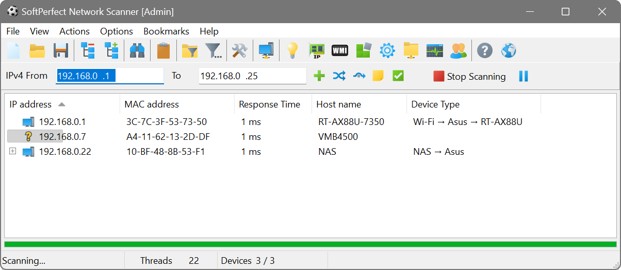The height and width of the screenshot is (270, 621).
Task: Click MAC address A4-11-62-13-2D-DF
Action: (168, 137)
